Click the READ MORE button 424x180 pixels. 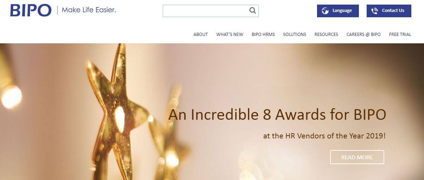coord(357,157)
